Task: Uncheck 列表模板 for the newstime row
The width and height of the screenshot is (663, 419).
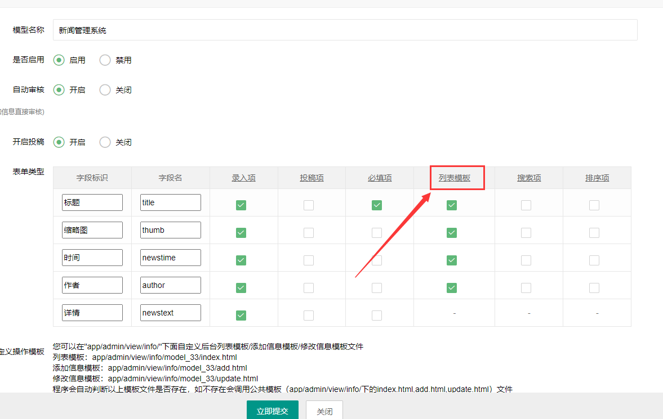Action: coord(452,260)
